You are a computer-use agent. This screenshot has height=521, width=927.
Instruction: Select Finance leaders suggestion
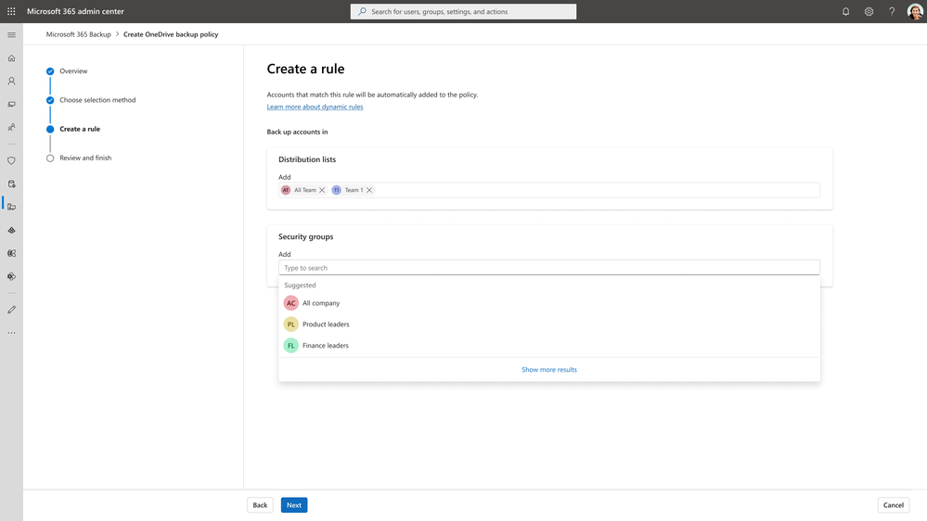pyautogui.click(x=549, y=346)
